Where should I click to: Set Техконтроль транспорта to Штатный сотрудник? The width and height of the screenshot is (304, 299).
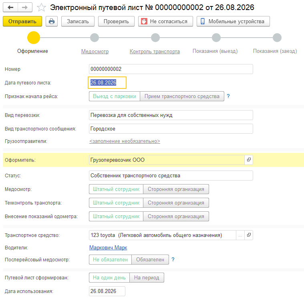[x=116, y=203]
